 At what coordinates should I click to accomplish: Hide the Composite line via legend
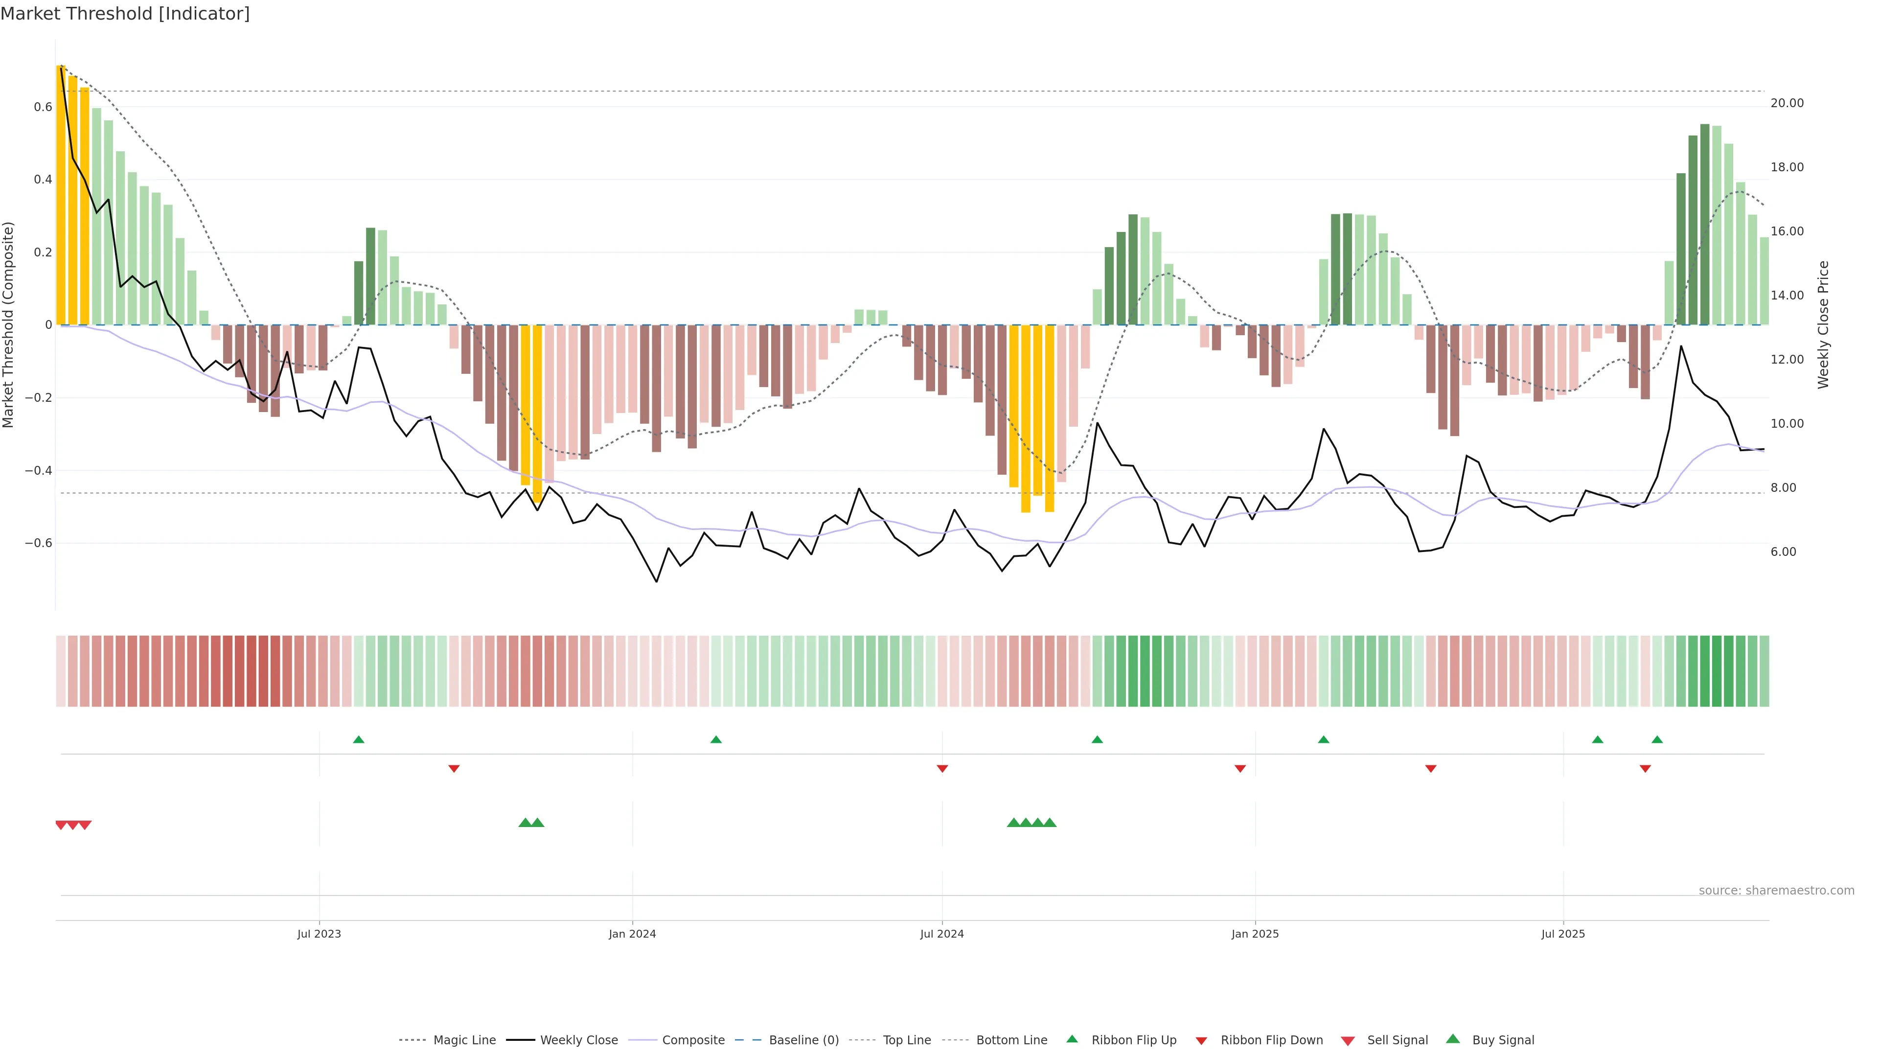pyautogui.click(x=693, y=1040)
